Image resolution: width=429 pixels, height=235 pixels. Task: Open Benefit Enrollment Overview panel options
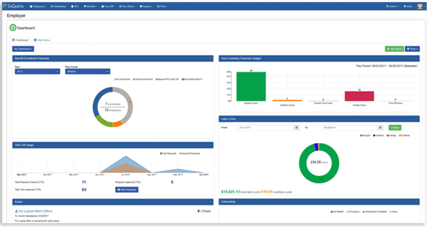[x=210, y=58]
